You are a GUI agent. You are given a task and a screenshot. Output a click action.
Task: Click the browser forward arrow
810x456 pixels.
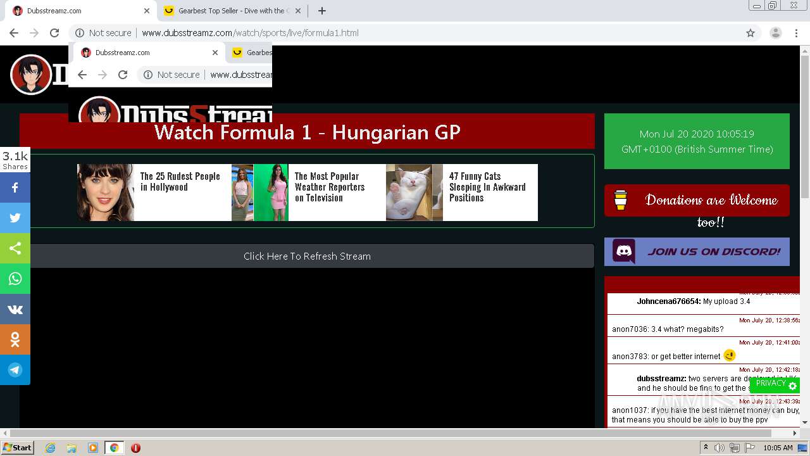34,33
